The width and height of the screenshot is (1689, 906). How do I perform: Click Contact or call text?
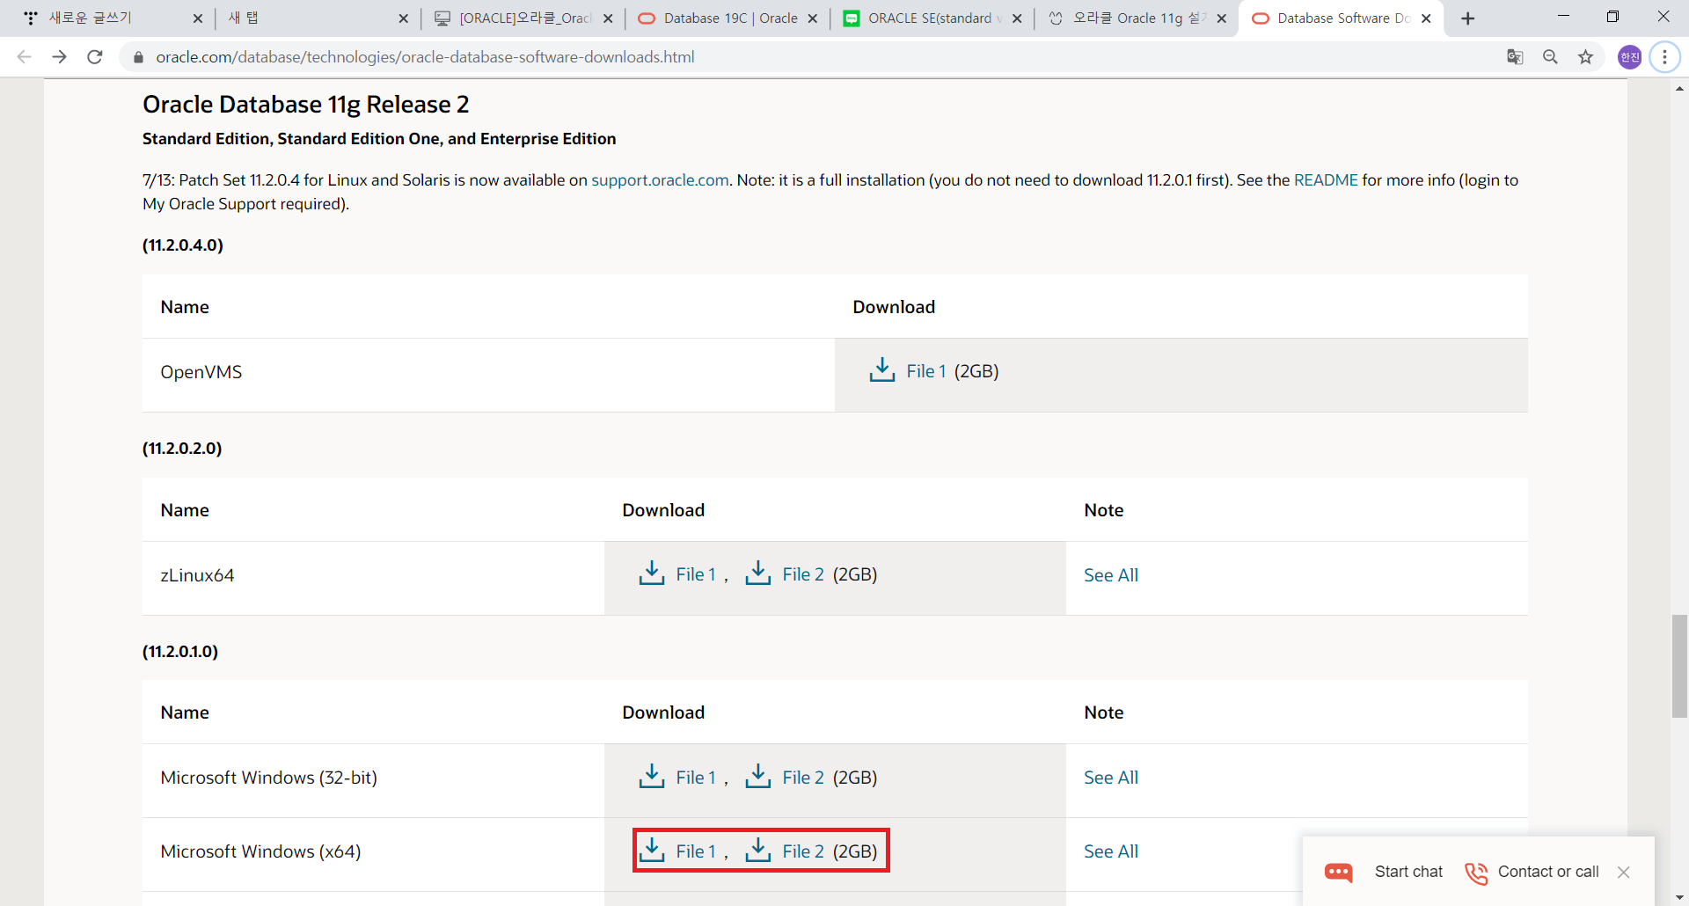pyautogui.click(x=1548, y=872)
